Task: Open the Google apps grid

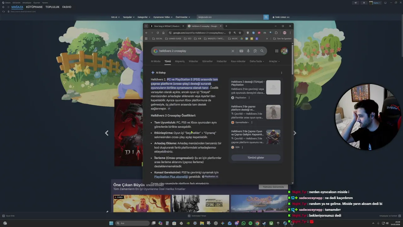Action: pos(276,51)
